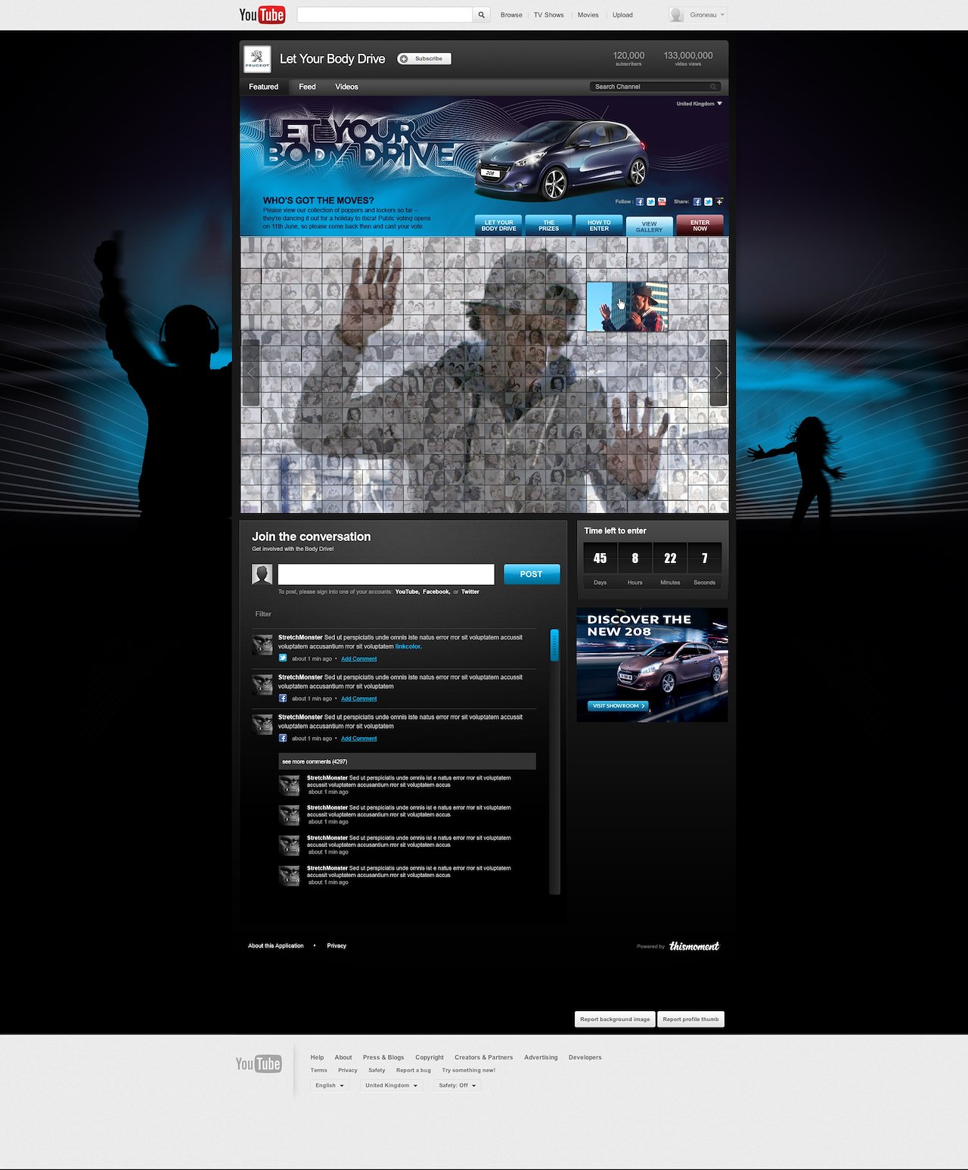Open the Help link in the footer
968x1170 pixels.
[317, 1057]
